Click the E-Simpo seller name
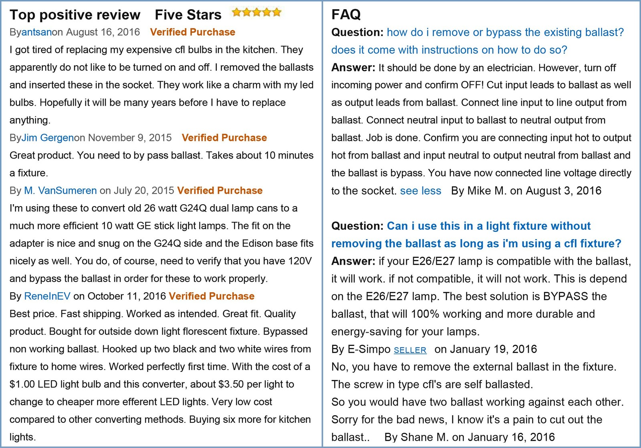The width and height of the screenshot is (641, 448). [369, 349]
